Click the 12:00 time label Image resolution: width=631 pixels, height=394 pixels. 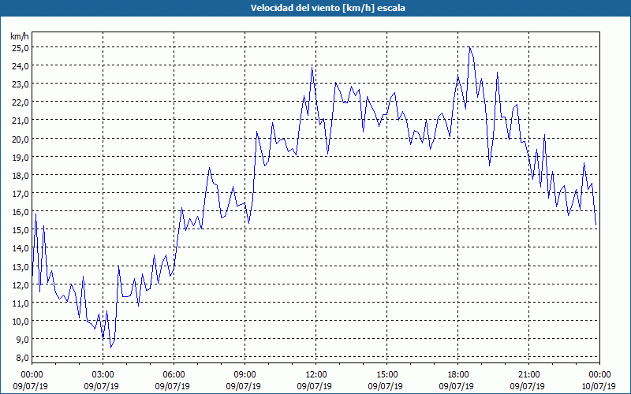pos(316,375)
